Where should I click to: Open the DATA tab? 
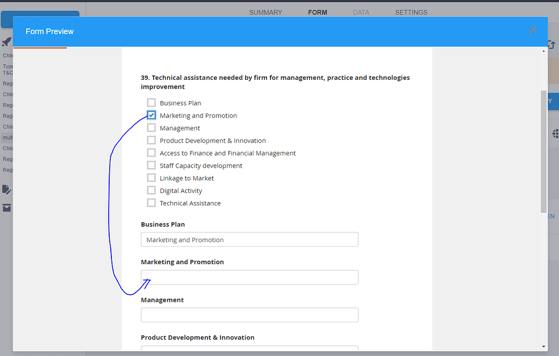click(x=361, y=12)
